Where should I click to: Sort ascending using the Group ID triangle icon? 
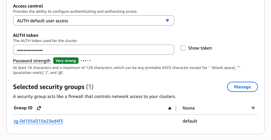click(x=170, y=108)
